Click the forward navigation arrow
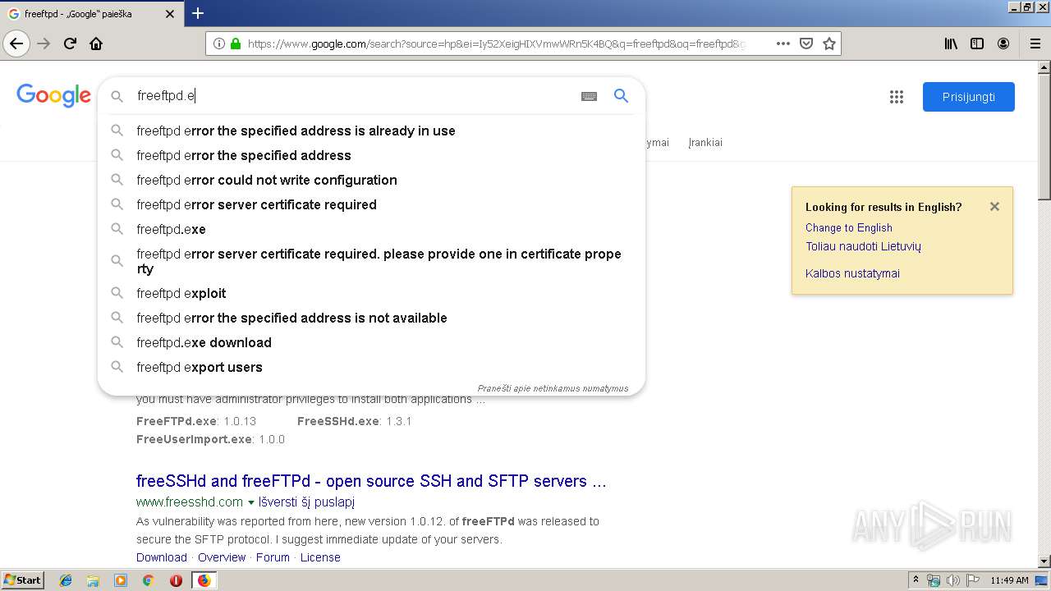 44,44
